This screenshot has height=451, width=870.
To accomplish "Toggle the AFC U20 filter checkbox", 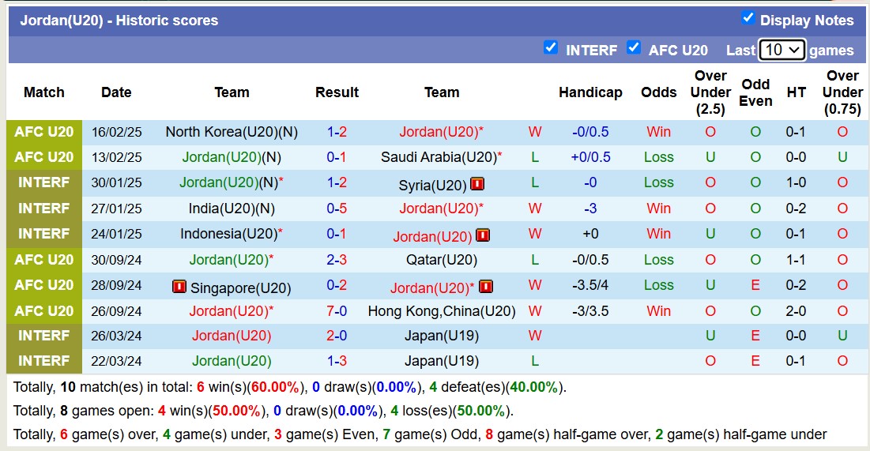I will [634, 48].
